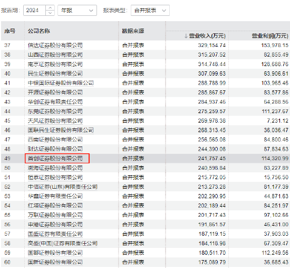
Task: Open 中银国际证券股份有限公司 link
Action: coord(61,83)
